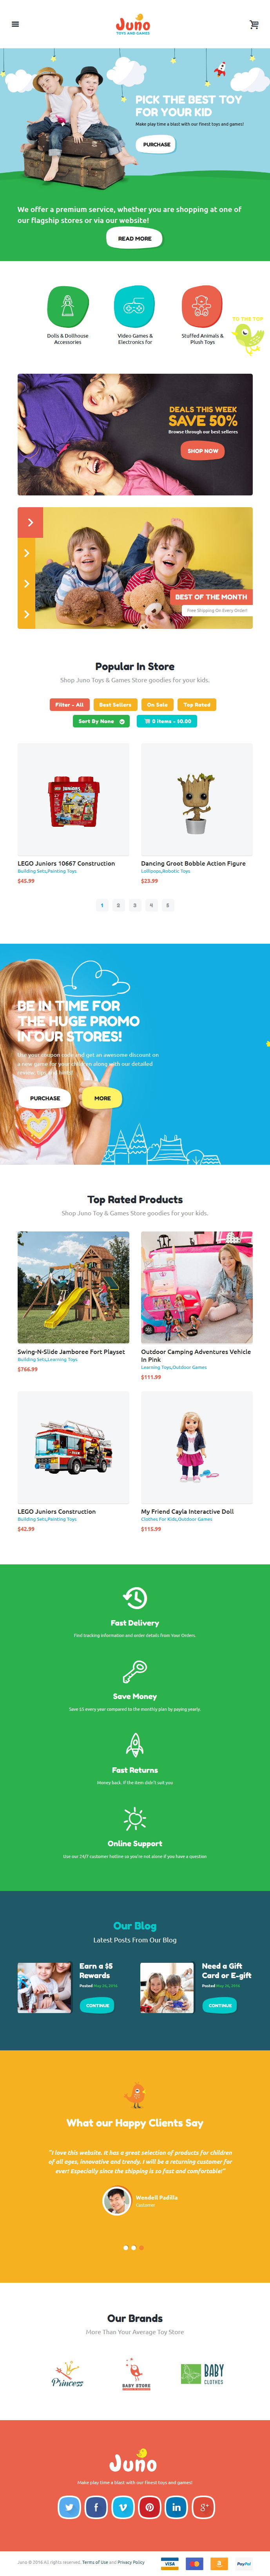Advance slider with top orange arrow
This screenshot has width=270, height=2576.
click(x=31, y=522)
